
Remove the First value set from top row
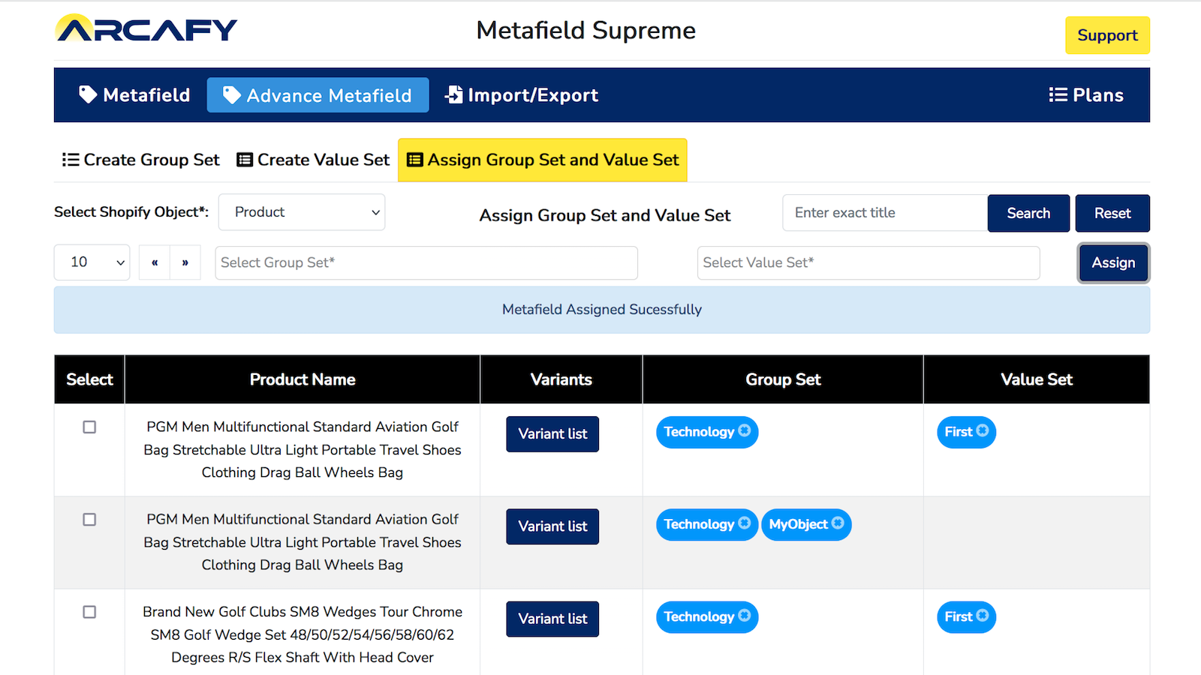(x=983, y=432)
